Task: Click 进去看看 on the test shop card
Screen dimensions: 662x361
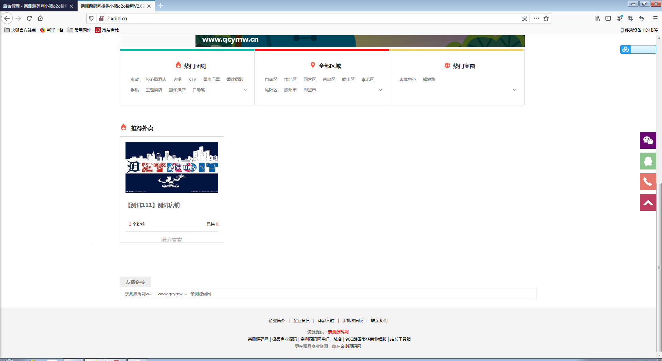Action: coord(172,238)
